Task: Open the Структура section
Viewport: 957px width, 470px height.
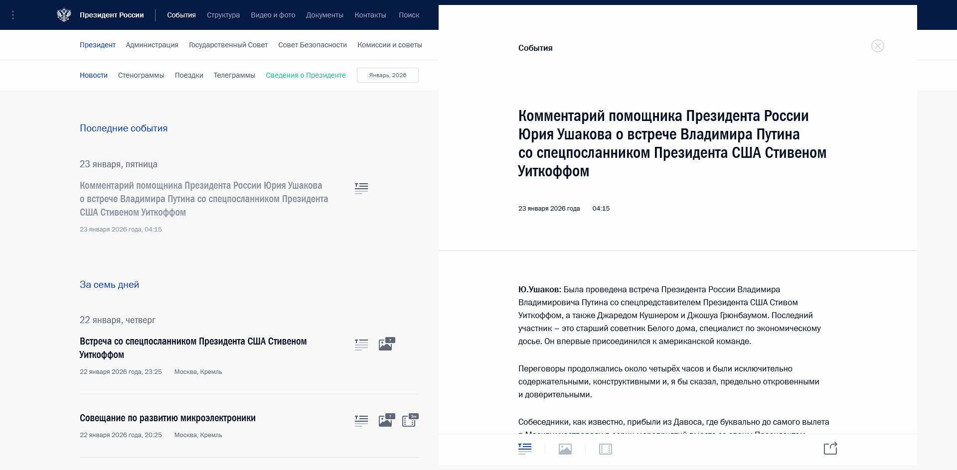Action: tap(222, 15)
